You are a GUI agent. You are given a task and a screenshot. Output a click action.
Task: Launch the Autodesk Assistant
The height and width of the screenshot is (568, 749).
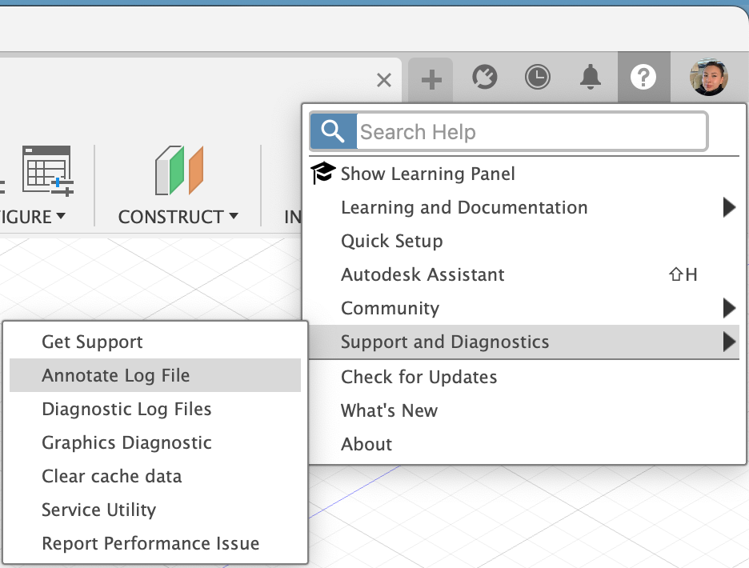point(423,274)
